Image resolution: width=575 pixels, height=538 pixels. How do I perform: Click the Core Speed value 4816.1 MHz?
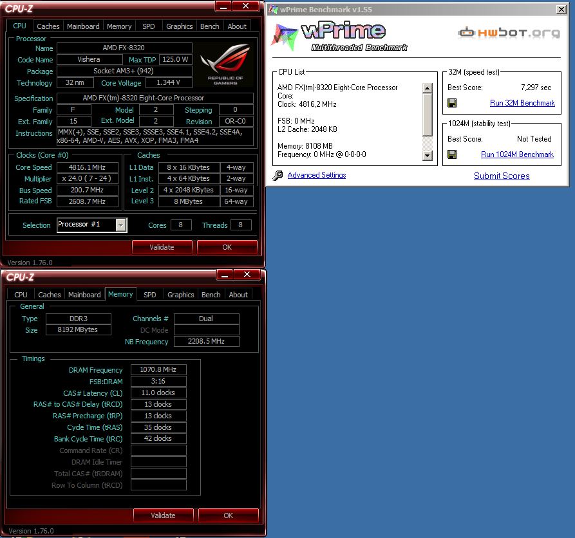tap(88, 167)
